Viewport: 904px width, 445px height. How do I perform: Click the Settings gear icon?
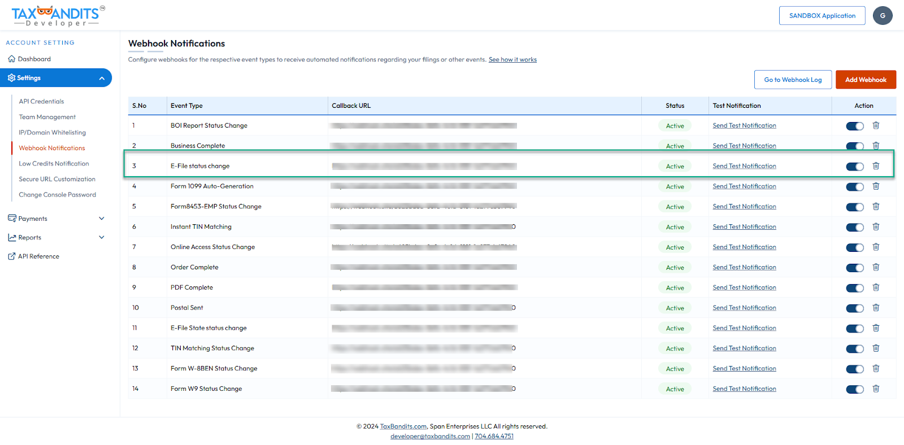11,78
